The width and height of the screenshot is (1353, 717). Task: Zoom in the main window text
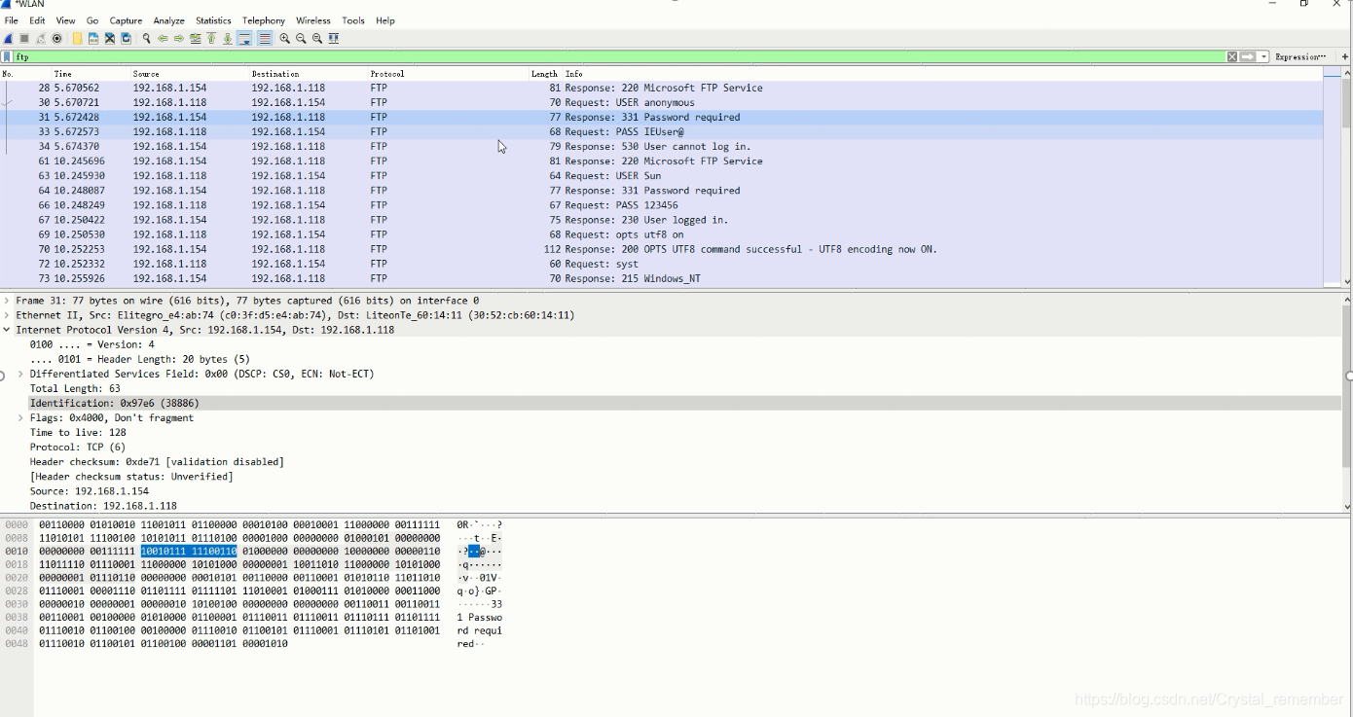tap(284, 39)
